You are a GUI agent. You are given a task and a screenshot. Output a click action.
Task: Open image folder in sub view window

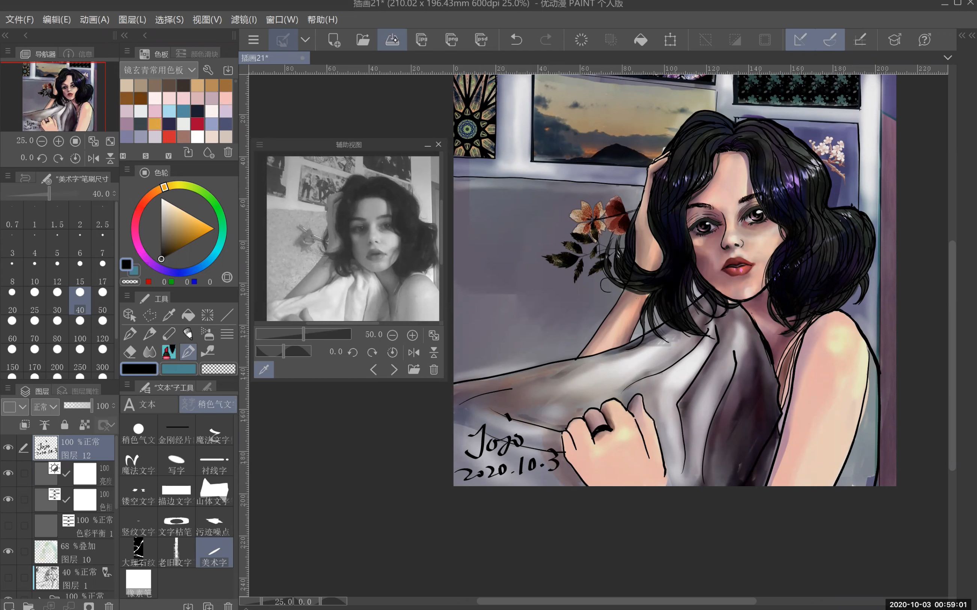point(414,370)
